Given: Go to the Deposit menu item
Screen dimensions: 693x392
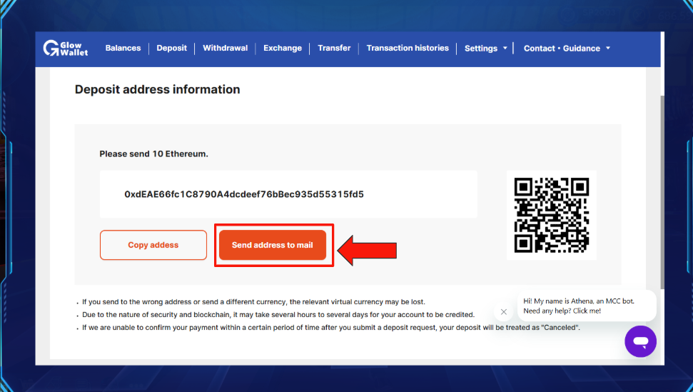Looking at the screenshot, I should pos(171,48).
